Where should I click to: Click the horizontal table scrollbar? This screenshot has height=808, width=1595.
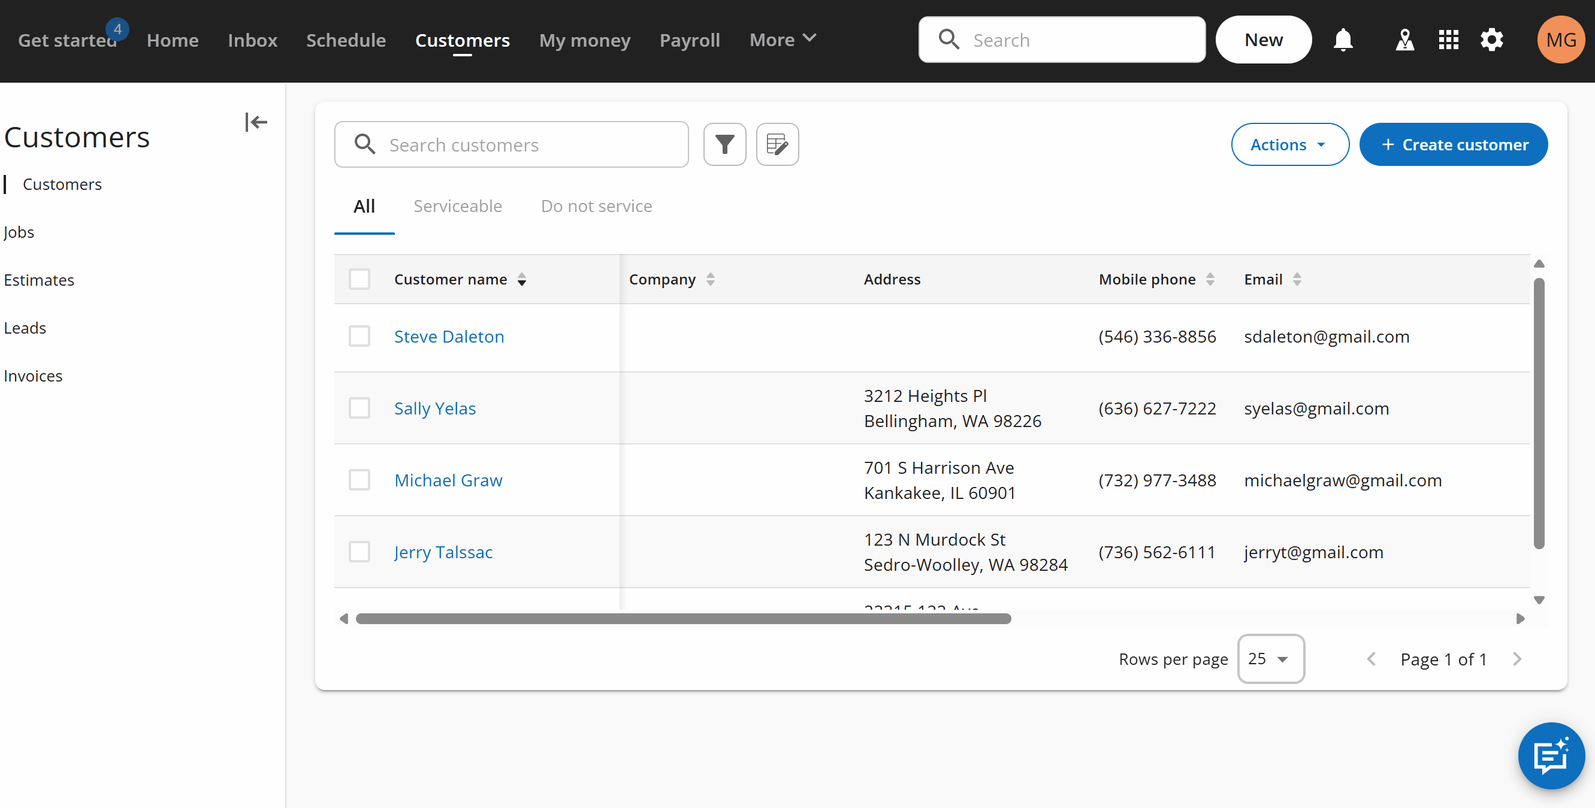[683, 619]
